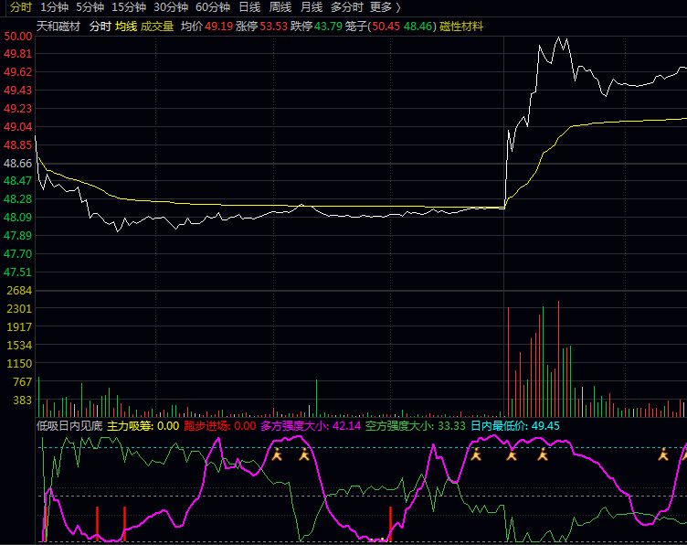This screenshot has height=545, width=687.
Task: Click the 笼子 lower value 48.46
Action: [x=418, y=27]
